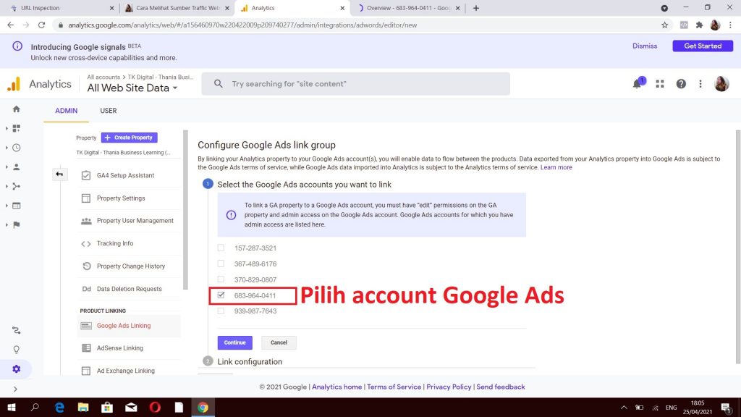Click the back arrow button in property column
Viewport: 741px width, 417px height.
pyautogui.click(x=59, y=174)
